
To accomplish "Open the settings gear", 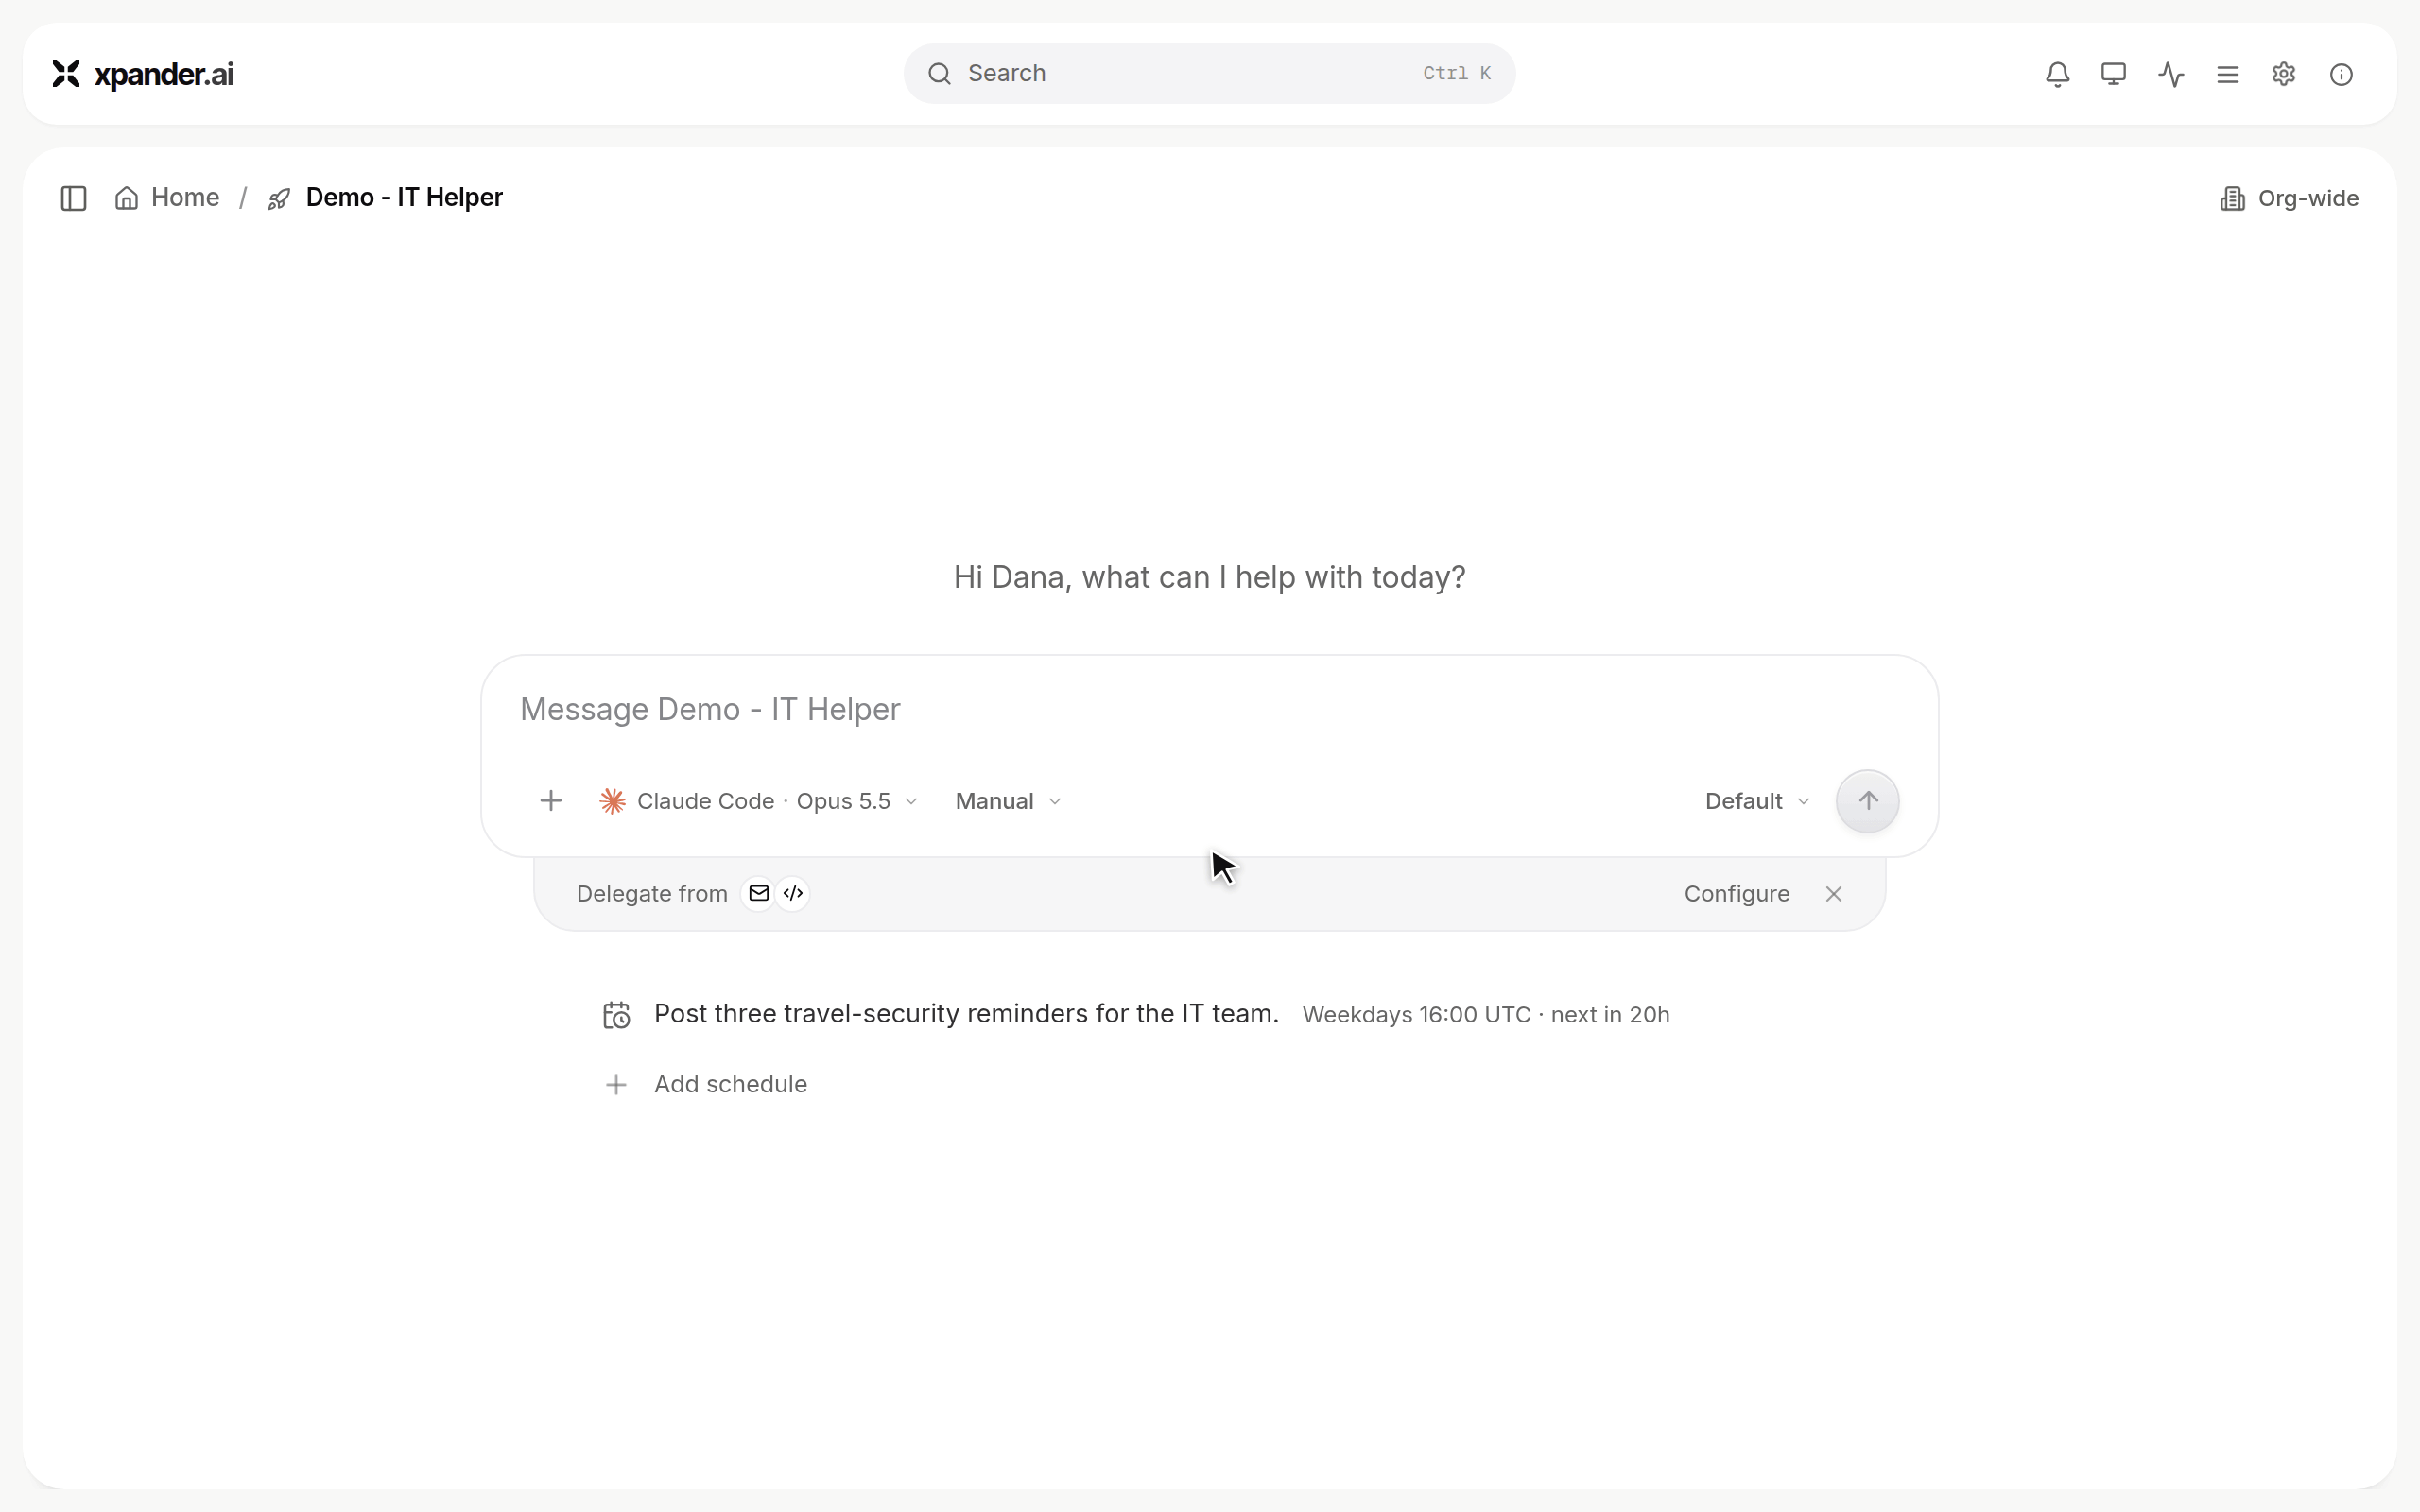I will (2284, 74).
